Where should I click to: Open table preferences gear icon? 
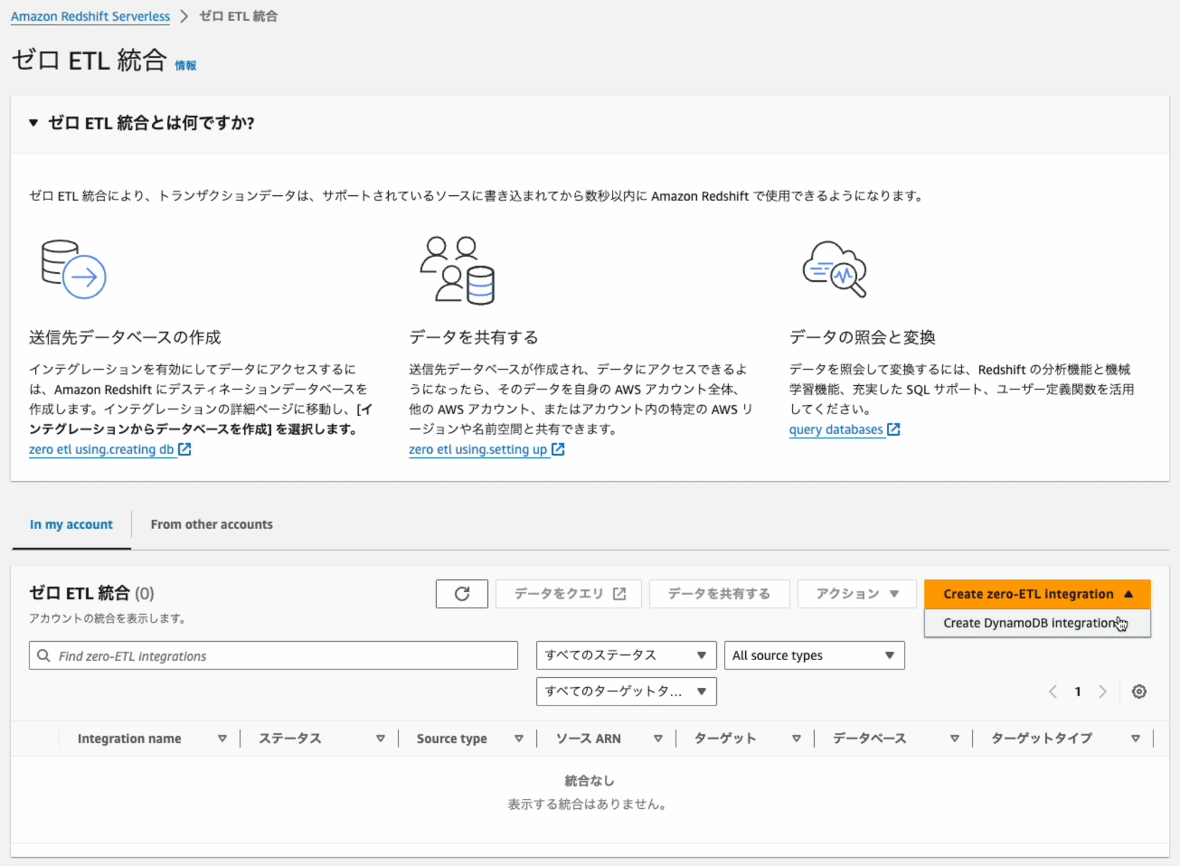click(1139, 691)
